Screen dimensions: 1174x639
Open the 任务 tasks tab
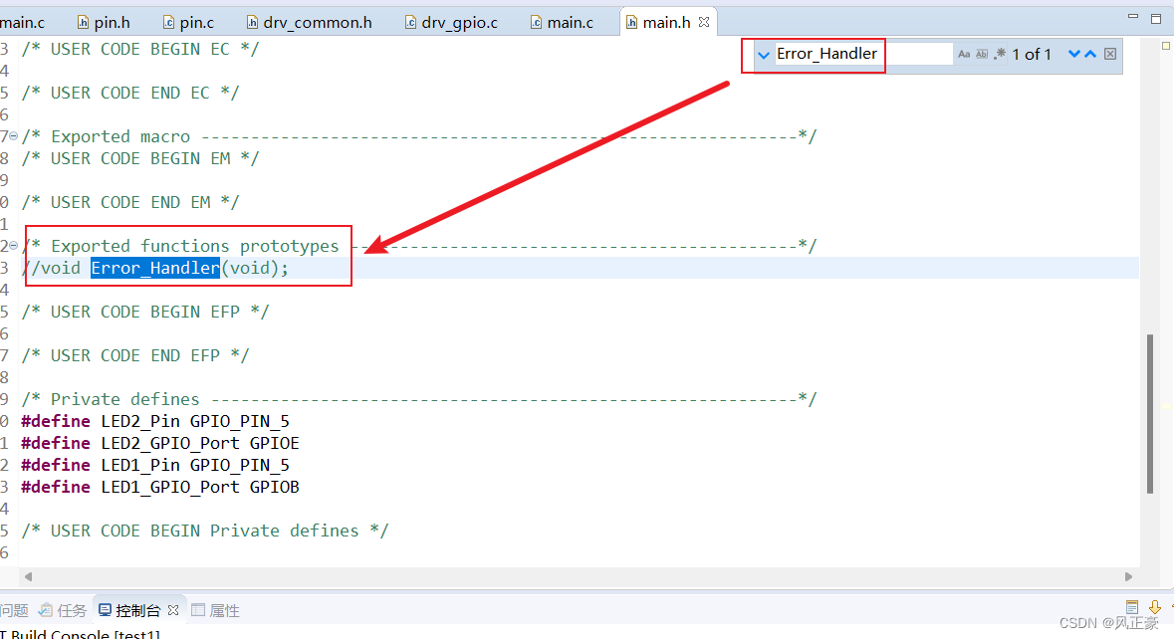[x=64, y=610]
